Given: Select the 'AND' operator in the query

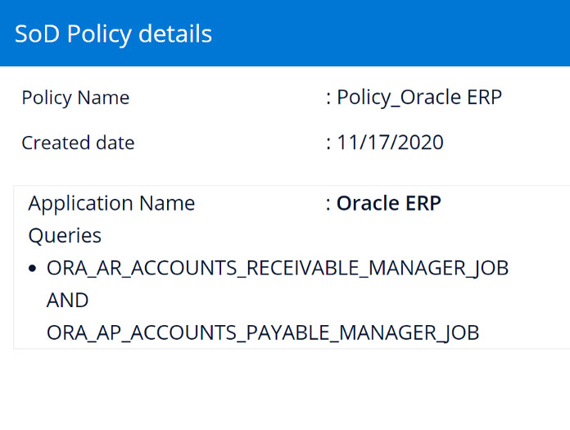Looking at the screenshot, I should coord(68,301).
